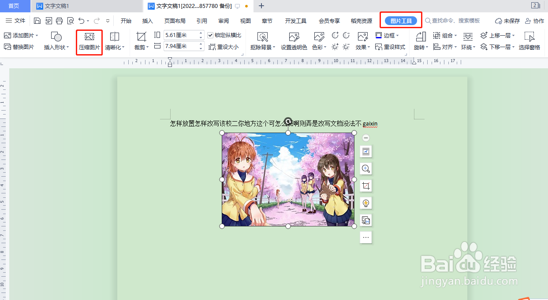Click the Save icon in quick access toolbar

(x=37, y=21)
